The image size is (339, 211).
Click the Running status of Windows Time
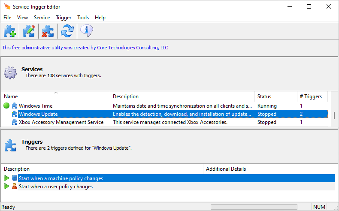267,106
